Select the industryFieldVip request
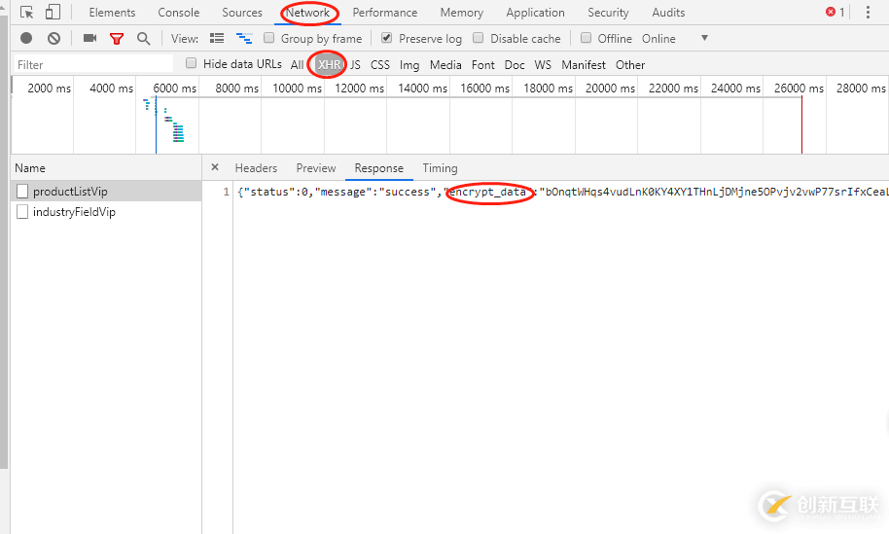Viewport: 889px width, 534px height. pos(106,211)
